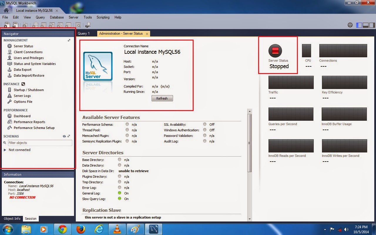Screen dimensions: 376x235
Task: Open the Database menu
Action: [x=57, y=17]
